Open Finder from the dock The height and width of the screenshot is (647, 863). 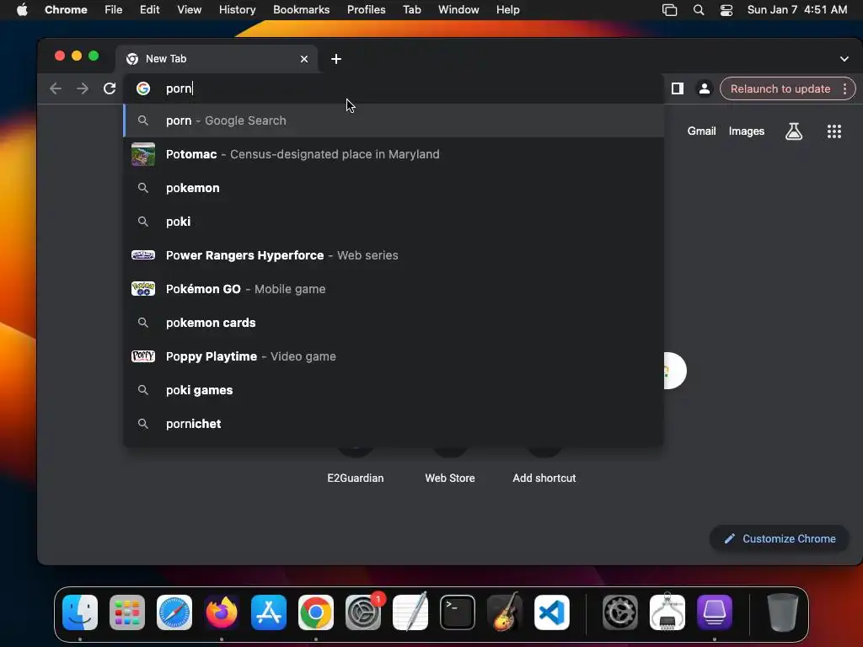(80, 612)
